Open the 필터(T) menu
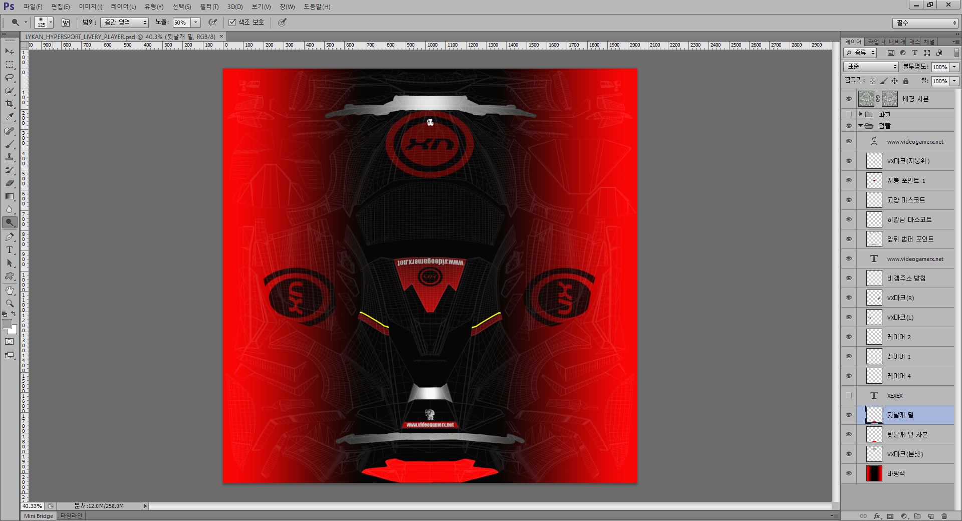 point(209,7)
